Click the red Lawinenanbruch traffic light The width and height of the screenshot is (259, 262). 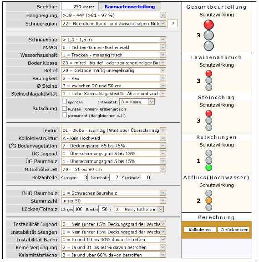point(208,73)
